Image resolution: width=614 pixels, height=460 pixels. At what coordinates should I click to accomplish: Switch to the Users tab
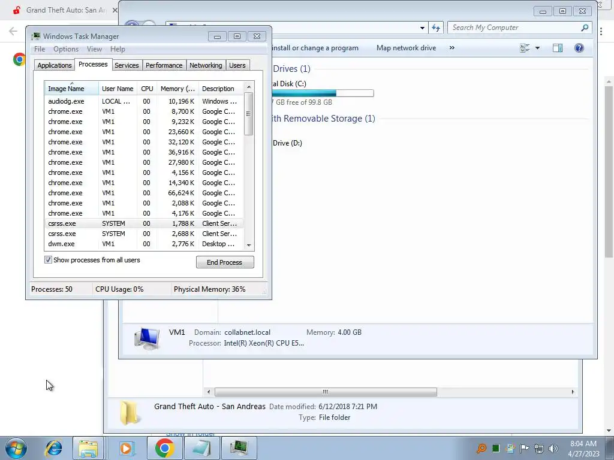pyautogui.click(x=237, y=65)
